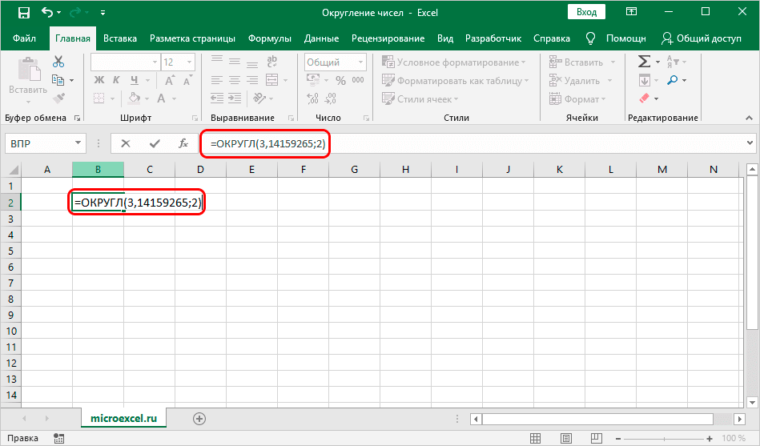Screen dimensions: 760x446
Task: Click the Copy icon in clipboard group
Action: point(58,80)
